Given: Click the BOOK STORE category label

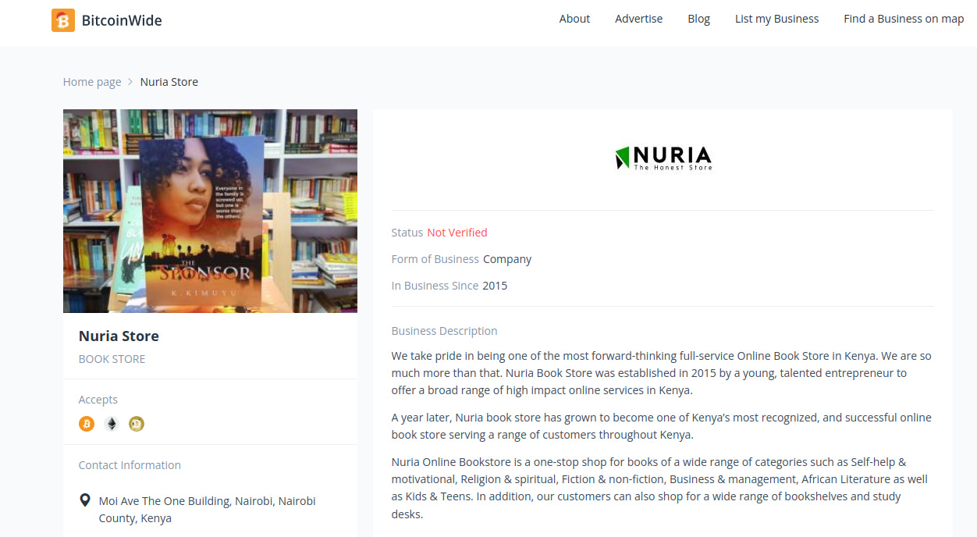Looking at the screenshot, I should [112, 359].
